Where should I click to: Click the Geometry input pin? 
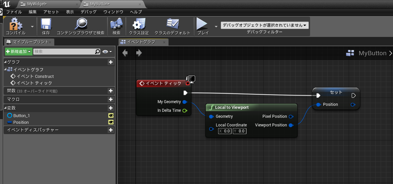tap(211, 116)
